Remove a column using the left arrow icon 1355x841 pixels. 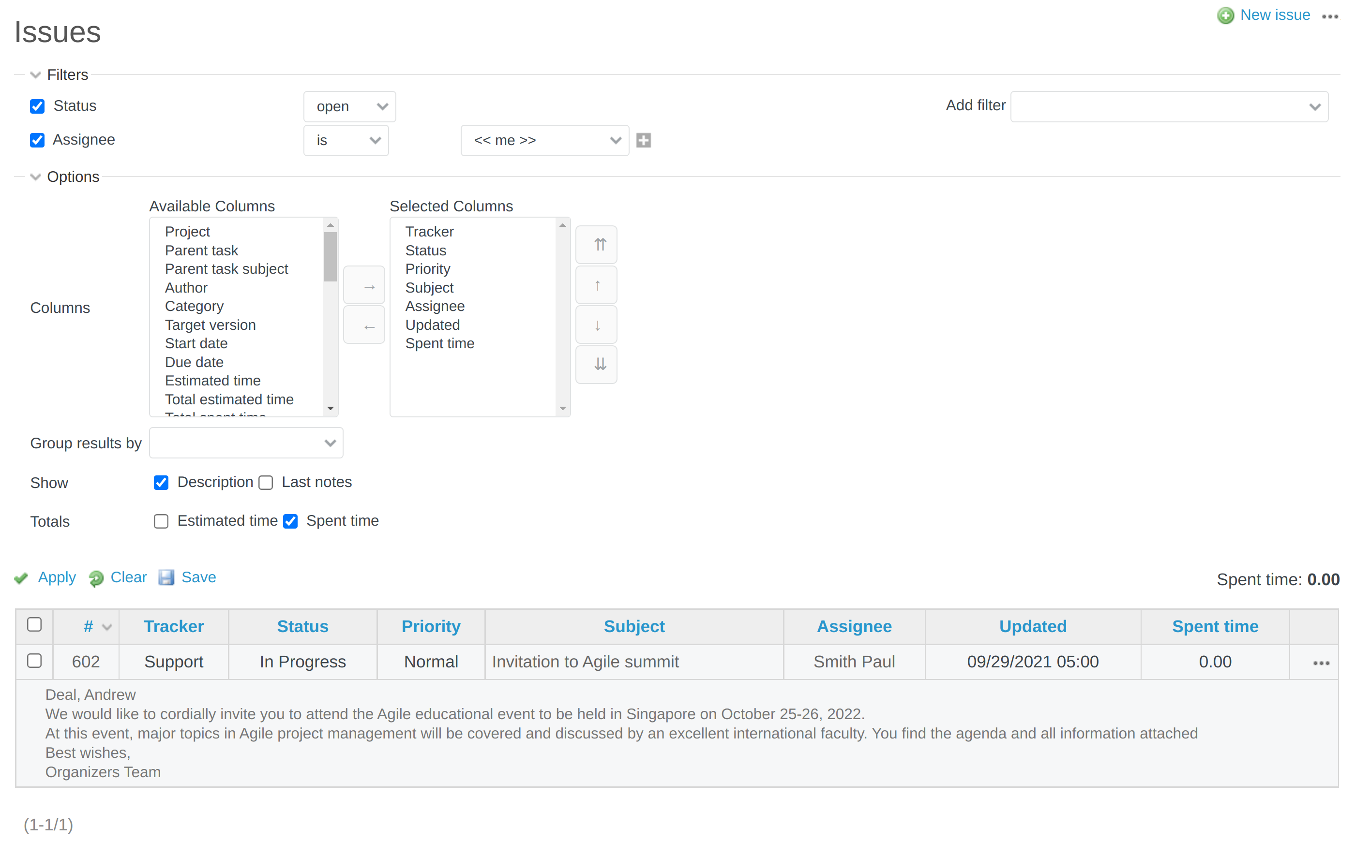click(x=364, y=325)
